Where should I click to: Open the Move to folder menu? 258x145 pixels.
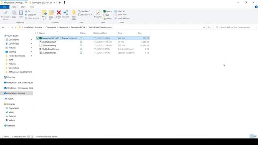click(x=44, y=15)
